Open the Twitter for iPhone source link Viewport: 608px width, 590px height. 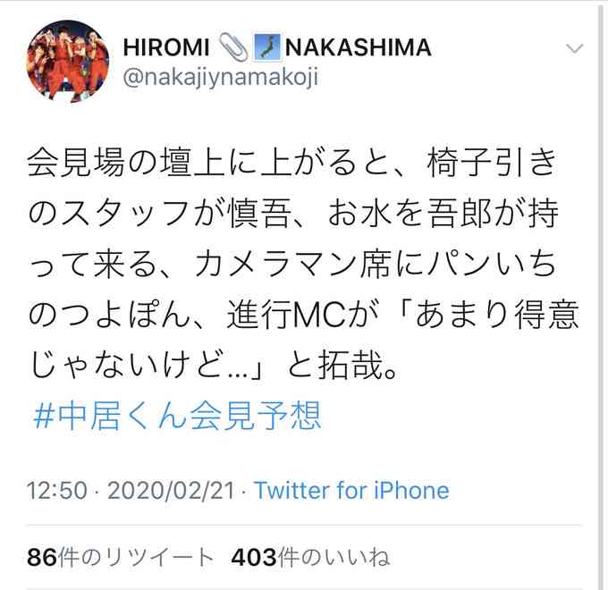coord(351,491)
